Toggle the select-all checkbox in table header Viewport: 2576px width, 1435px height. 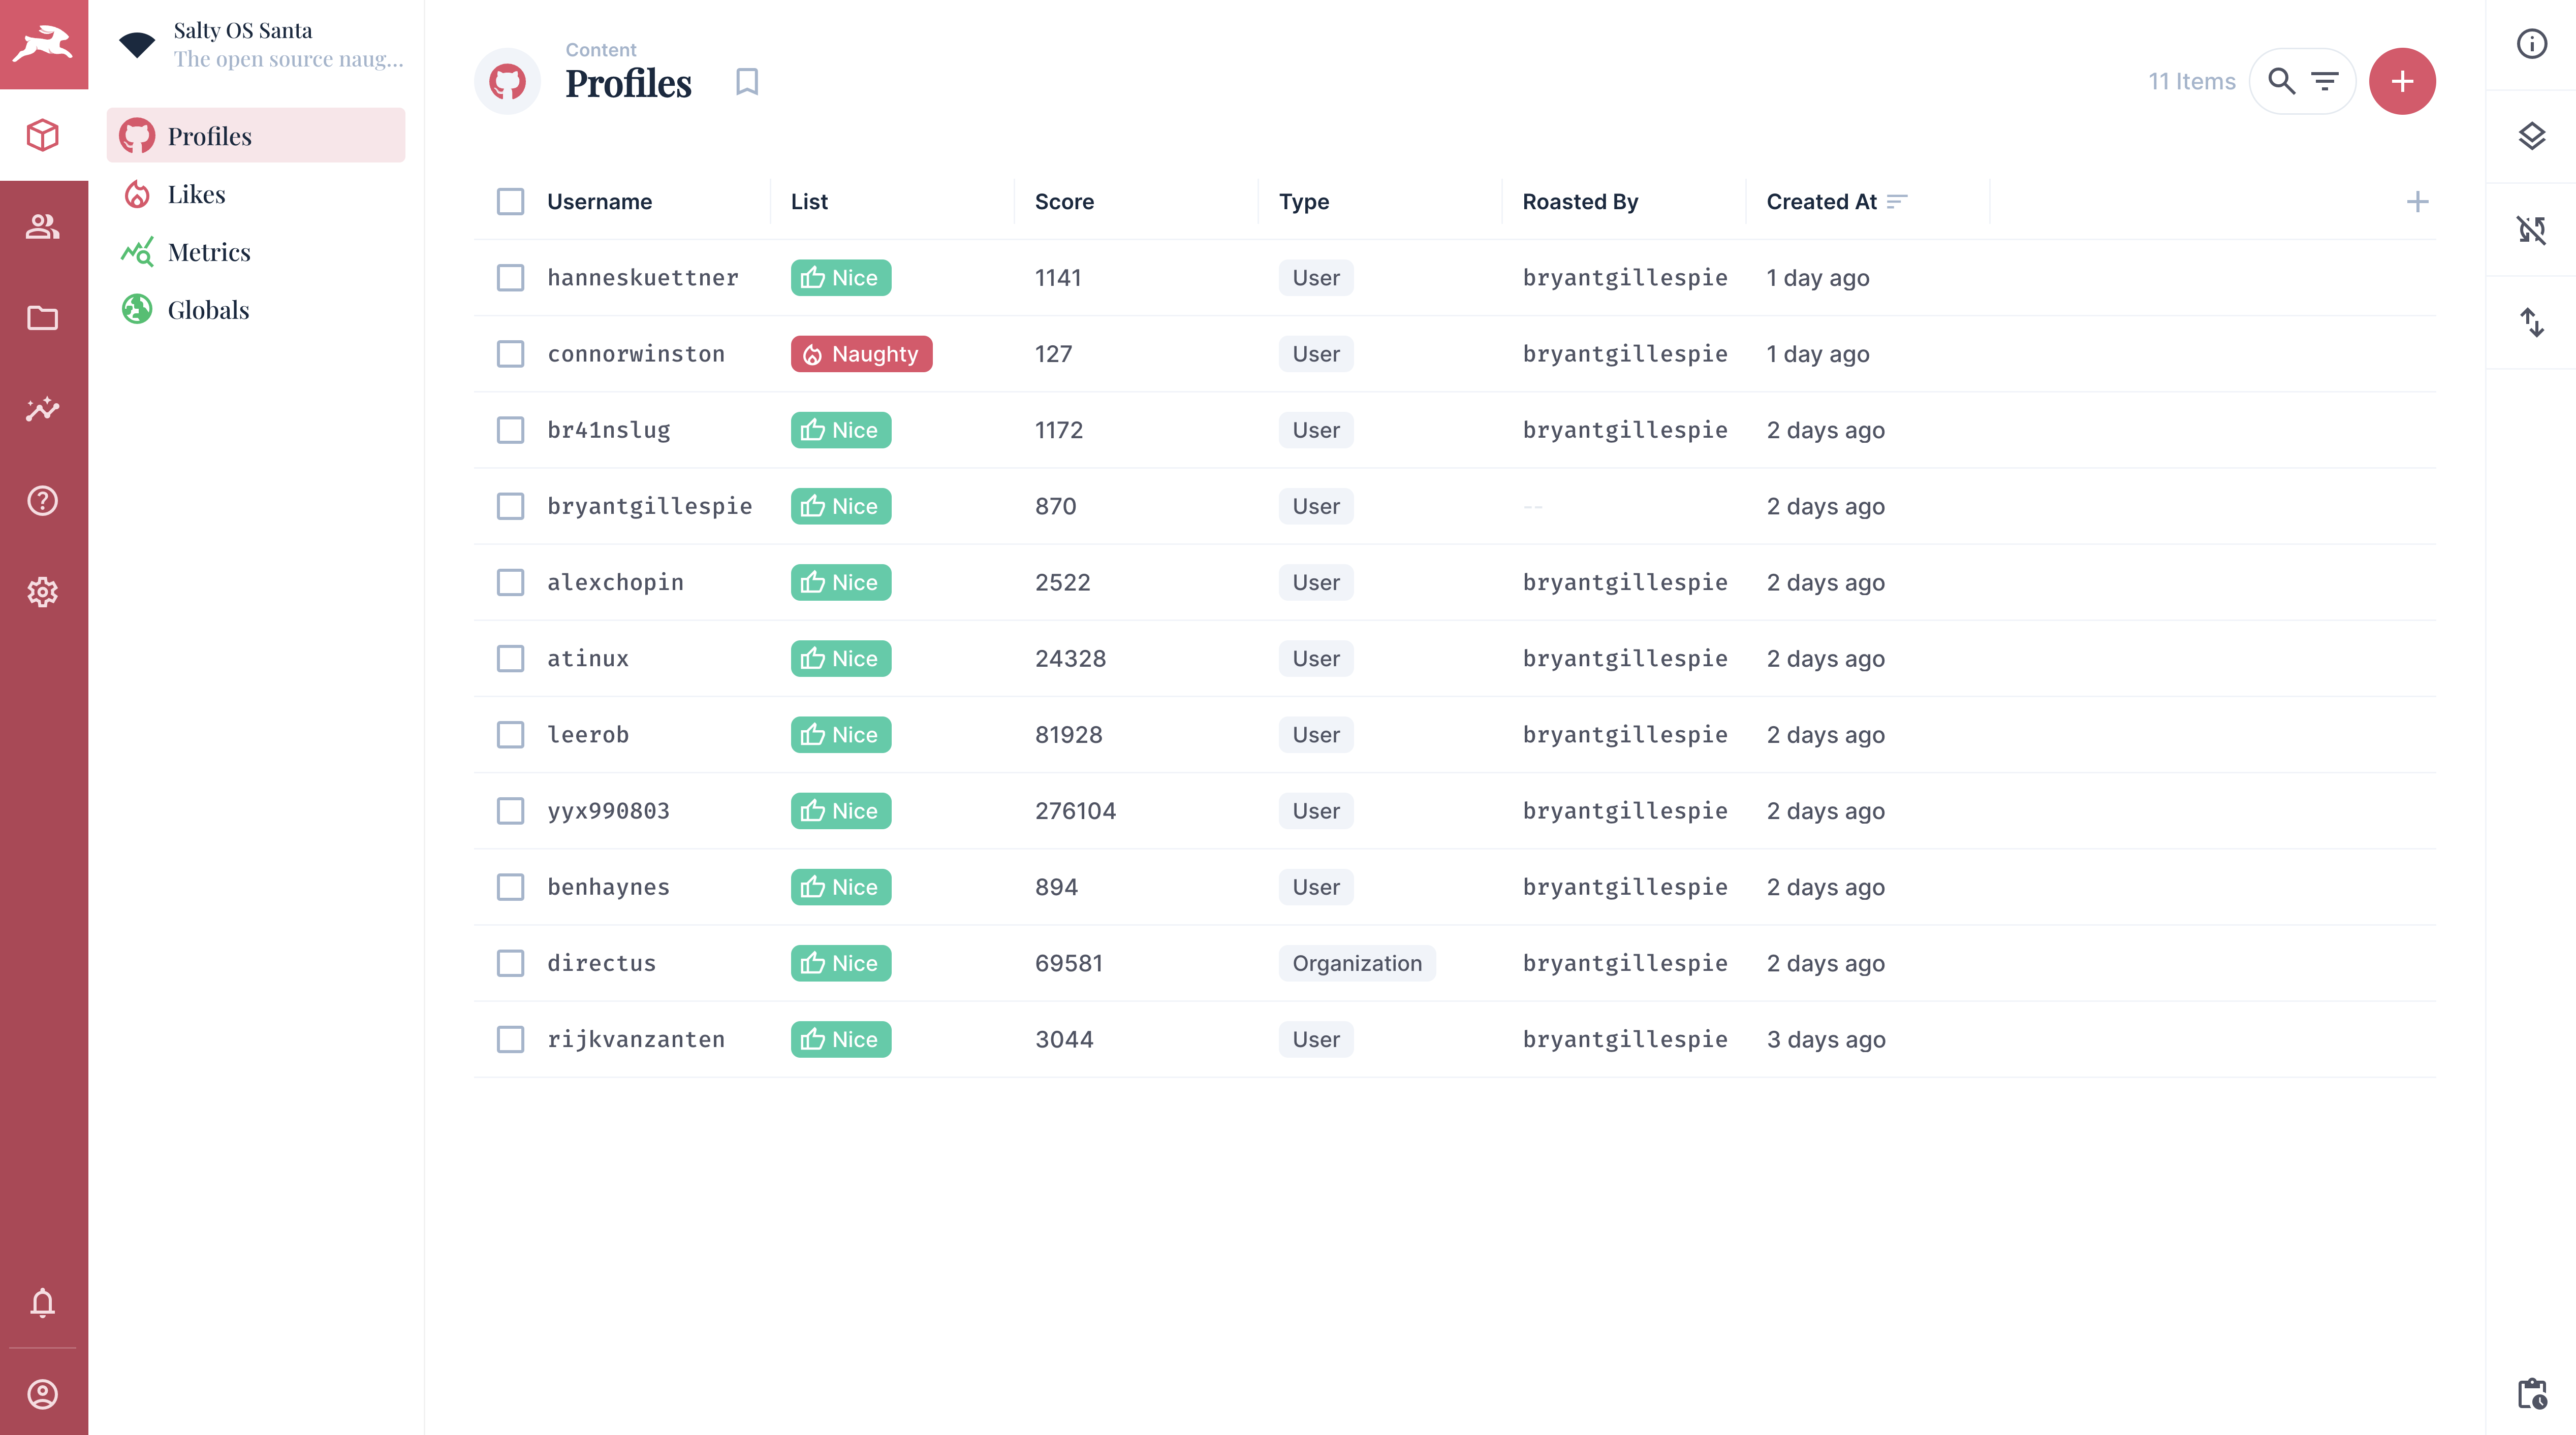point(511,201)
